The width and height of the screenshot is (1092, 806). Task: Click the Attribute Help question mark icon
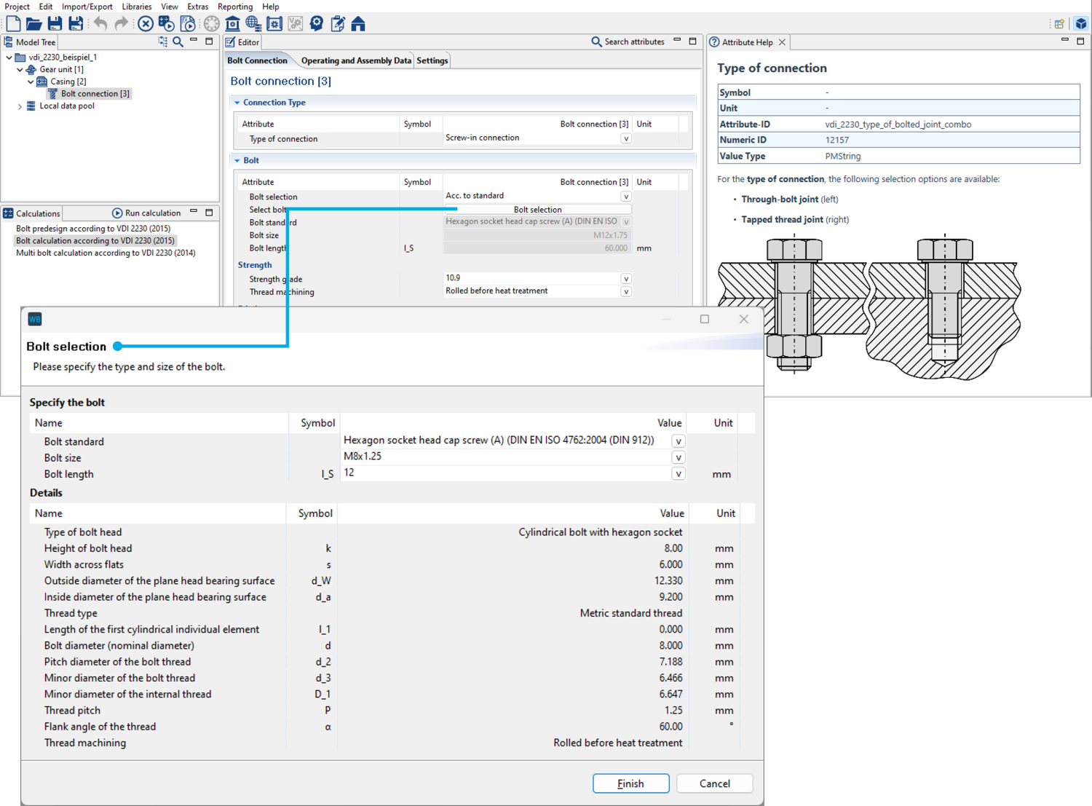(x=714, y=42)
